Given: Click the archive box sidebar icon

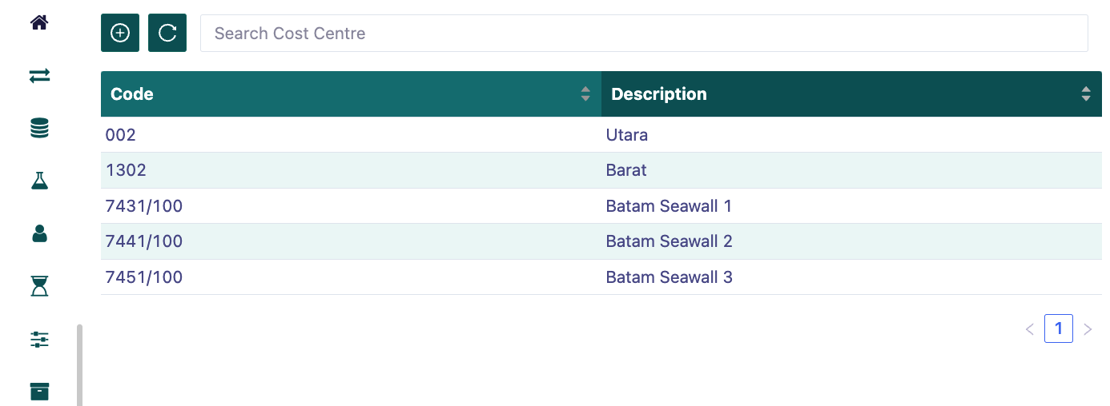Looking at the screenshot, I should coord(39,392).
